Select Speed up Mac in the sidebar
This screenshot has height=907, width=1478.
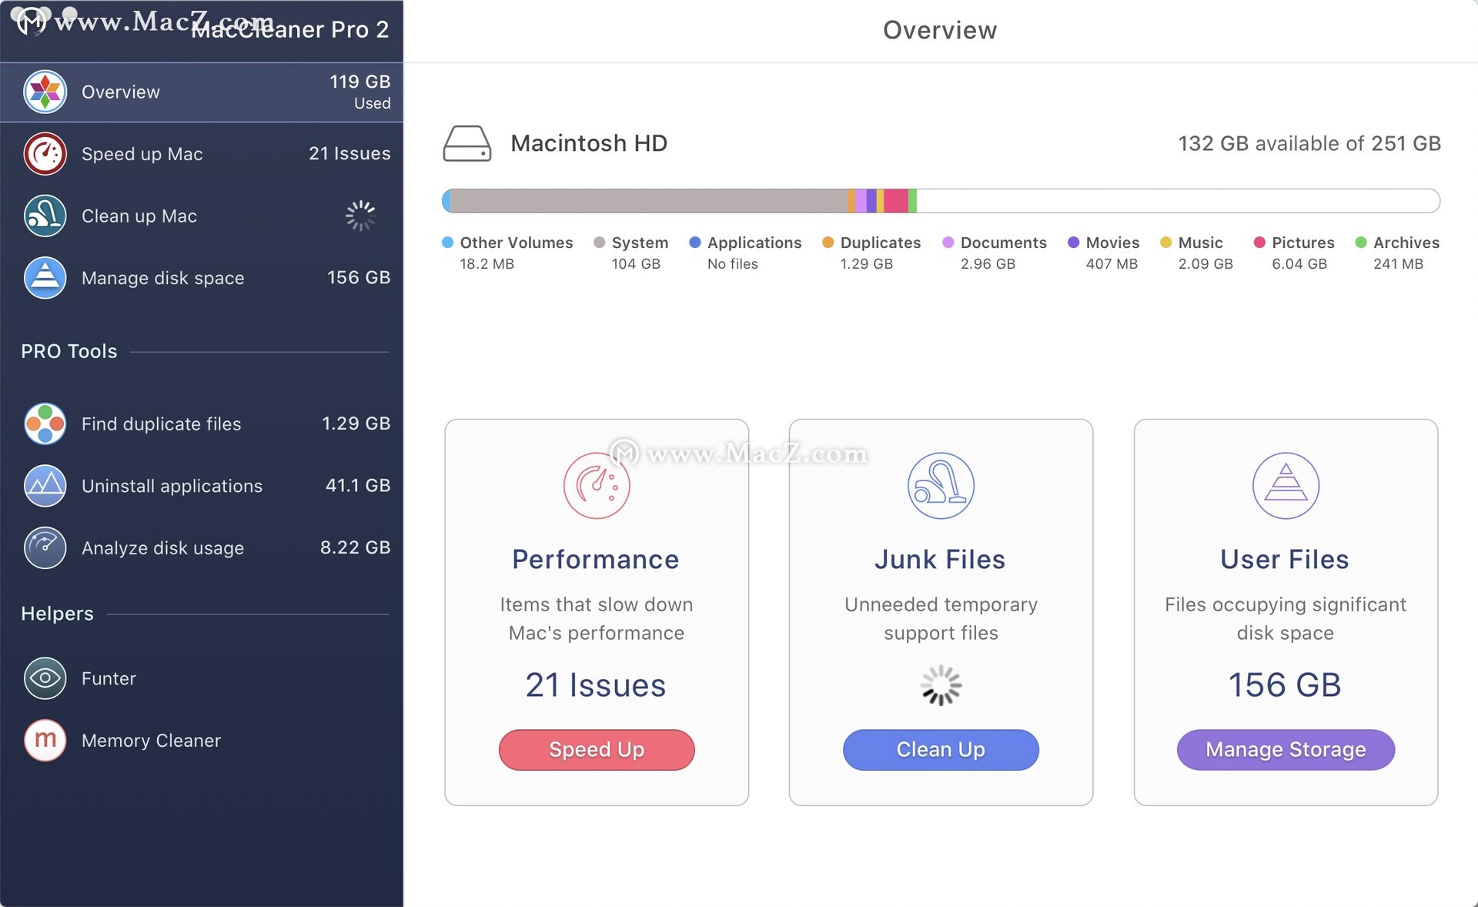[x=201, y=153]
